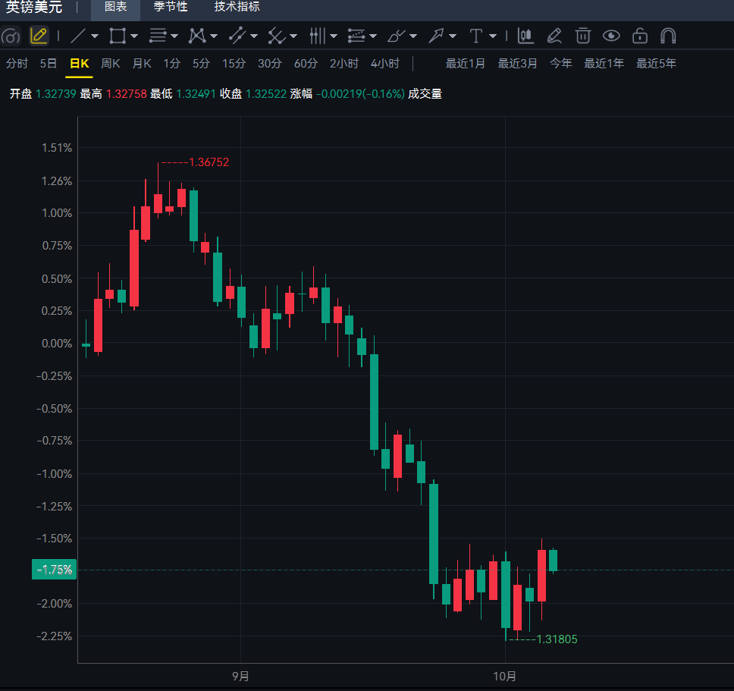Click the circular gauge icon in the toolbar
Image resolution: width=734 pixels, height=691 pixels.
click(11, 36)
